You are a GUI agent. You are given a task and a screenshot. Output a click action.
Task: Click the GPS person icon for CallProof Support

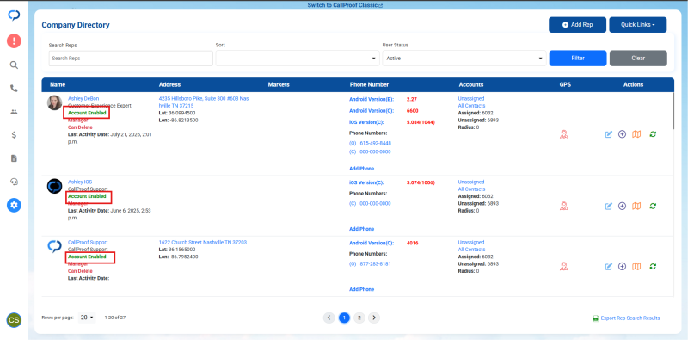click(x=564, y=266)
